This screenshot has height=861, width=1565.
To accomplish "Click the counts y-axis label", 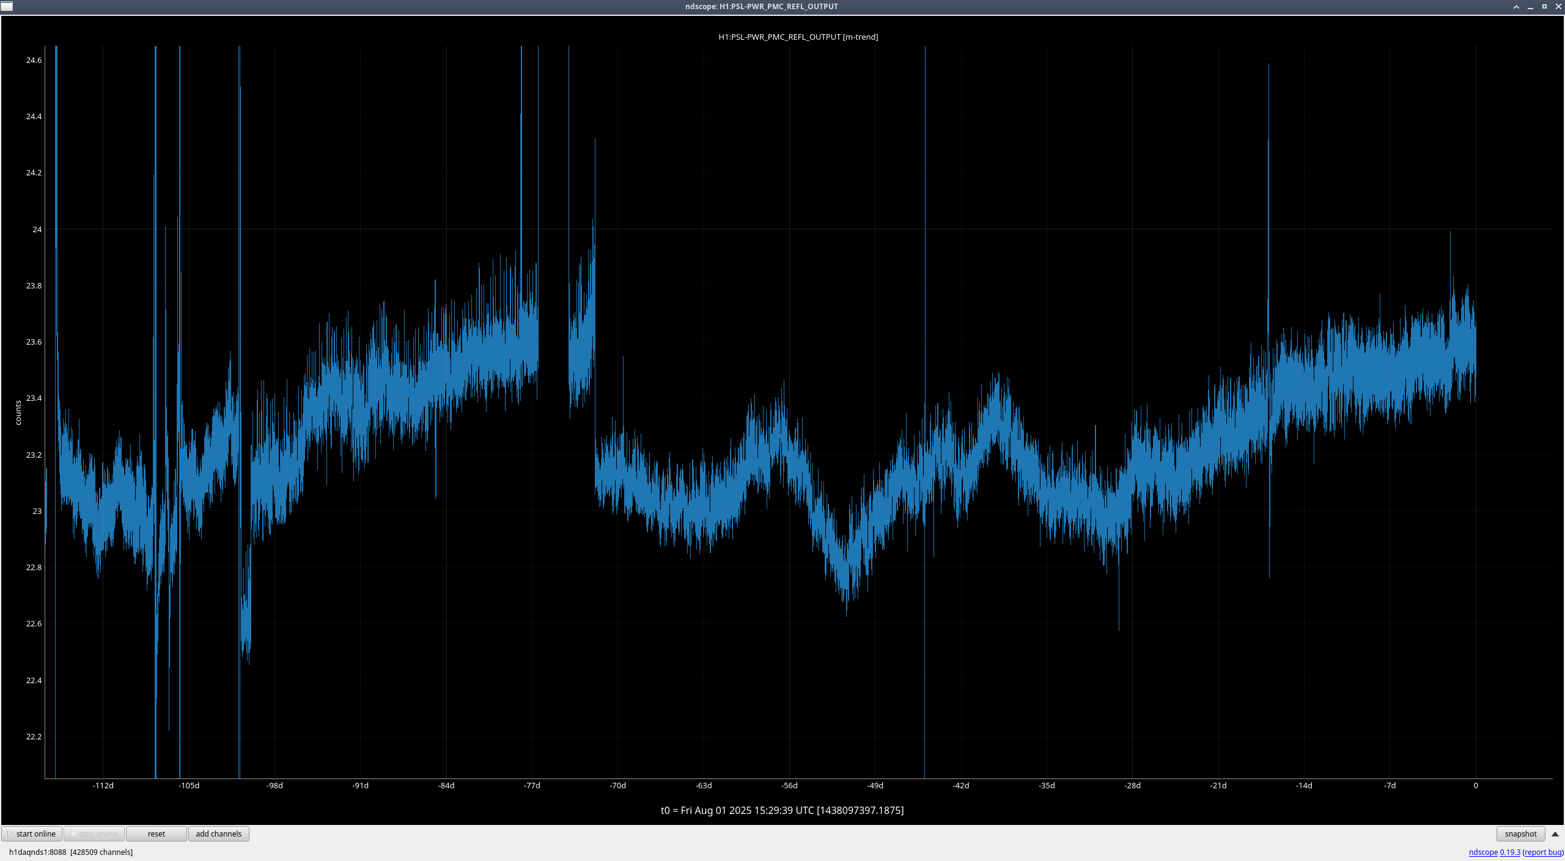I will (x=18, y=412).
